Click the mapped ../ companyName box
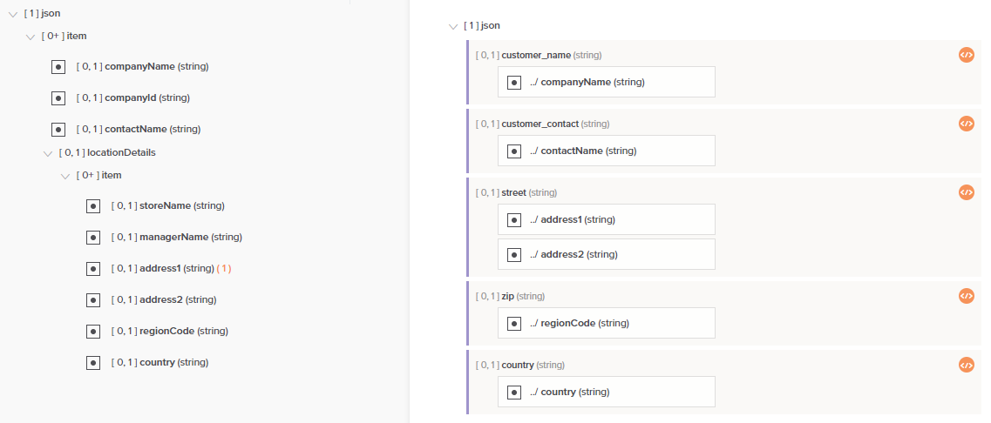Image resolution: width=991 pixels, height=423 pixels. [x=606, y=82]
